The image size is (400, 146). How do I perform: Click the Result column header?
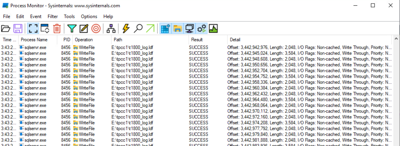click(x=208, y=40)
